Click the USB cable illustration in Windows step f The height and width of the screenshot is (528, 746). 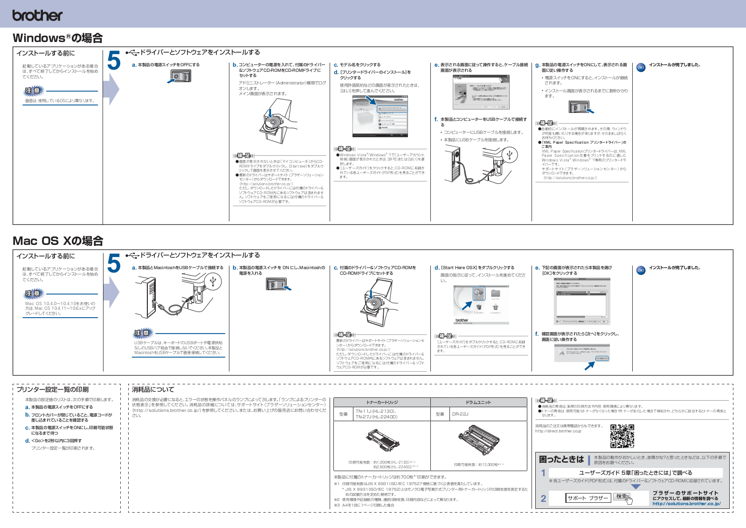(x=482, y=164)
